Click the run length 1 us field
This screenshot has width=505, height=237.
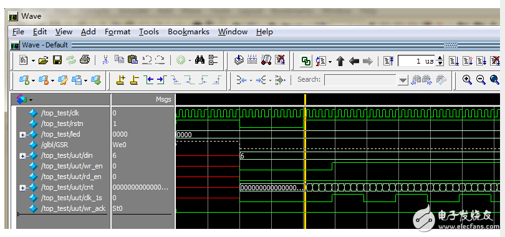pyautogui.click(x=417, y=61)
